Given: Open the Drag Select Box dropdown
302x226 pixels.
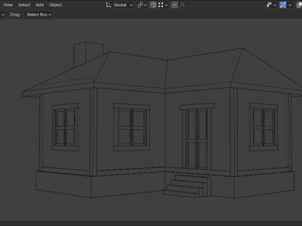Looking at the screenshot, I should [38, 14].
